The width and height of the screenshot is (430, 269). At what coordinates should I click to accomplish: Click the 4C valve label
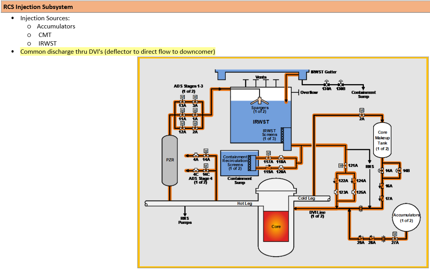pos(196,174)
